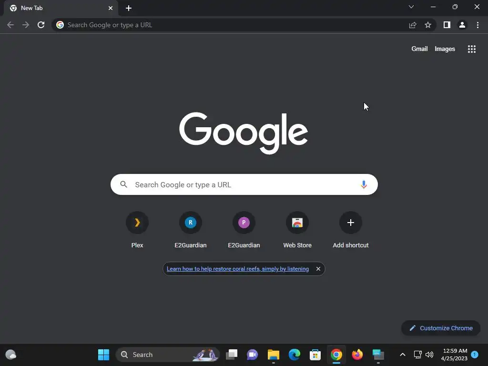Reload the current page

41,25
